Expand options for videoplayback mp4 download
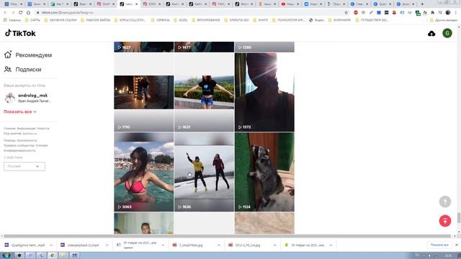Image resolution: width=461 pixels, height=259 pixels. click(x=107, y=245)
